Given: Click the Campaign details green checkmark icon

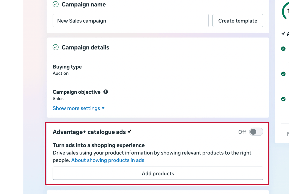Looking at the screenshot, I should (56, 47).
